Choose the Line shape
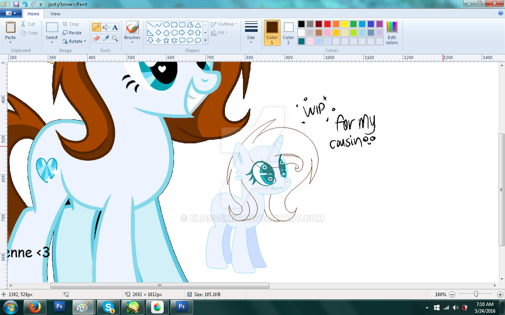Image resolution: width=505 pixels, height=315 pixels. [x=150, y=25]
